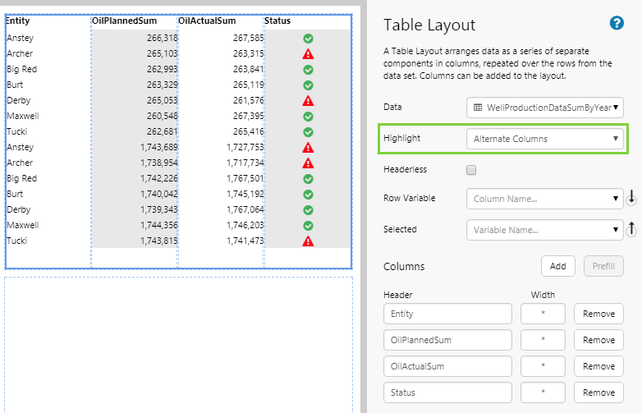Open the Row Variable column name dropdown
Image resolution: width=642 pixels, height=413 pixels.
point(544,199)
